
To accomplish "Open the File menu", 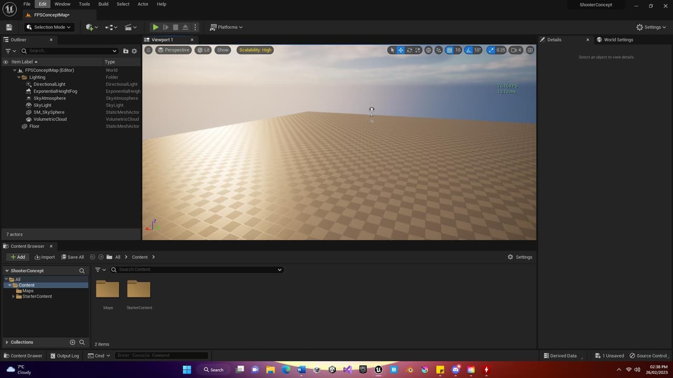I will [x=27, y=4].
